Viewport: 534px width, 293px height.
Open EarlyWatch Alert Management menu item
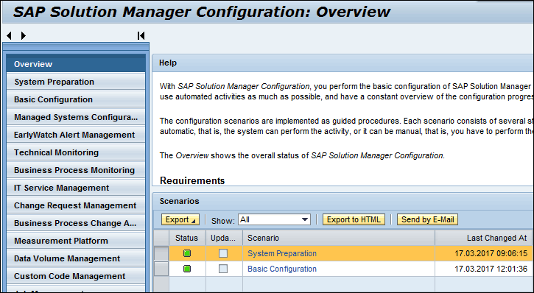tap(76, 135)
